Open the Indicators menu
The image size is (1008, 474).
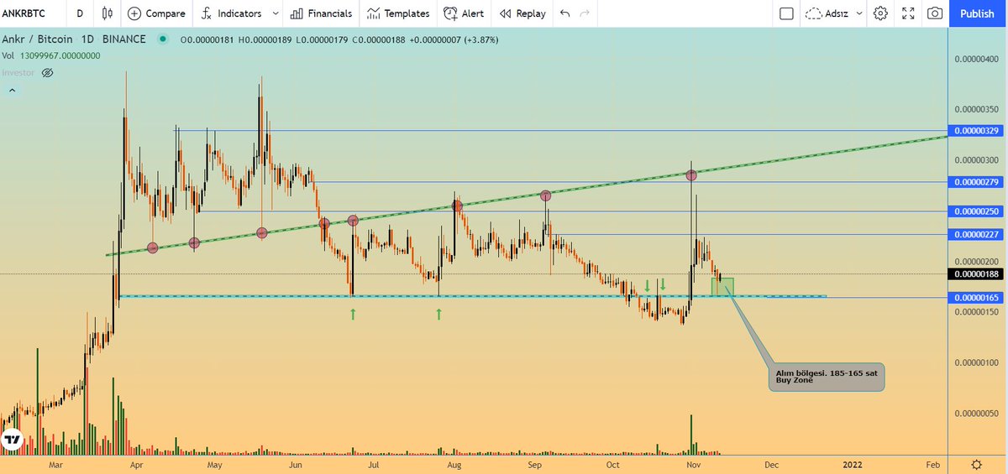coord(231,13)
